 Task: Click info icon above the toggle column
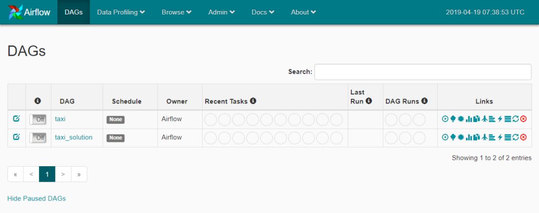click(38, 101)
